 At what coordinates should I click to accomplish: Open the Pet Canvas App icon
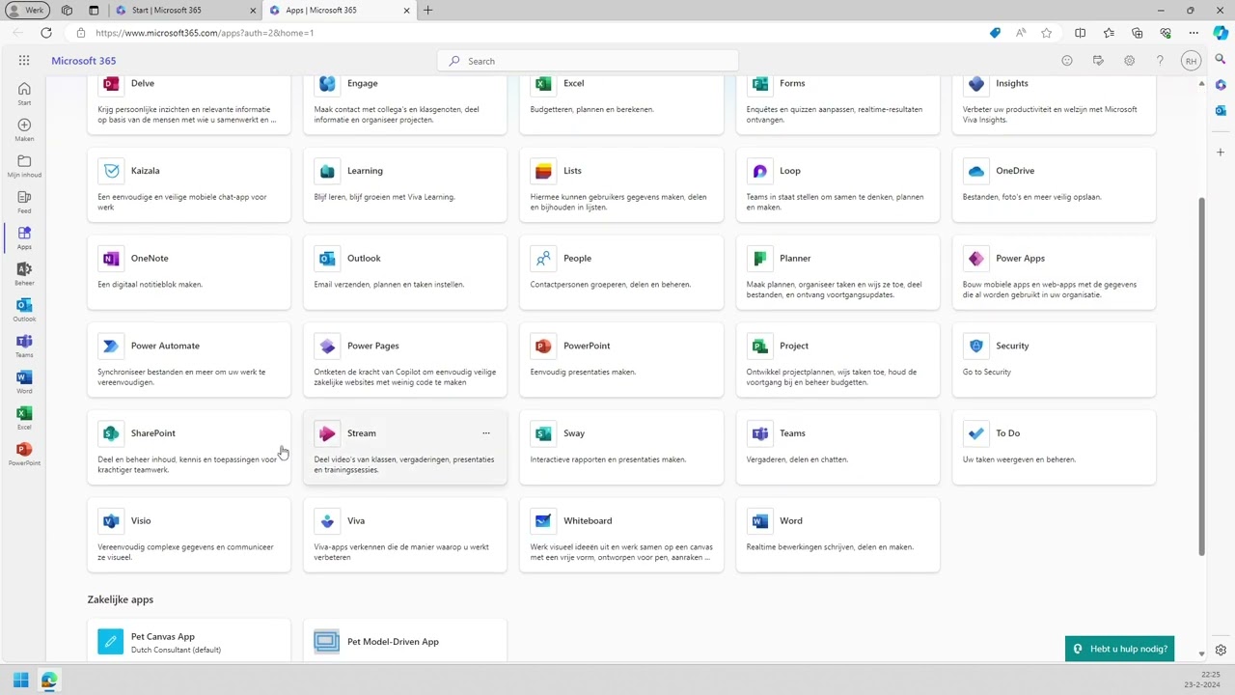(x=111, y=642)
